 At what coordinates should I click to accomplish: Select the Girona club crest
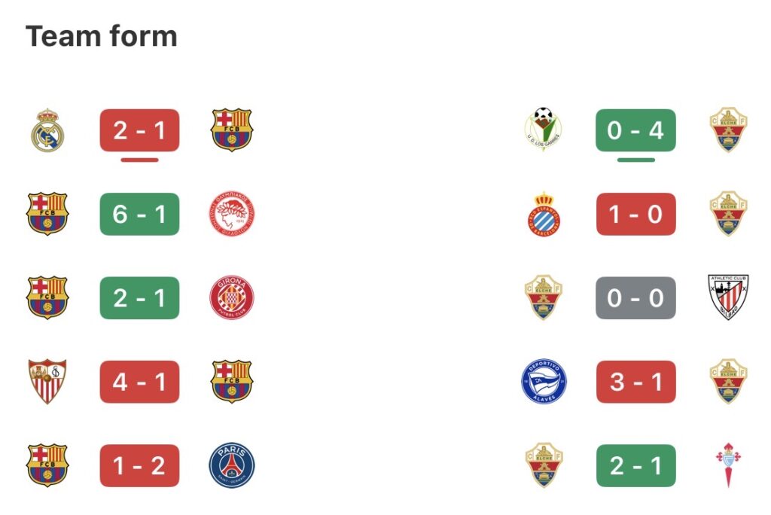click(x=232, y=297)
